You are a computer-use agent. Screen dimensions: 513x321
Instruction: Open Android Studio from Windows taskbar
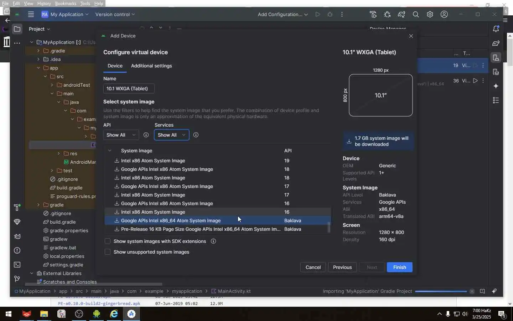click(131, 314)
